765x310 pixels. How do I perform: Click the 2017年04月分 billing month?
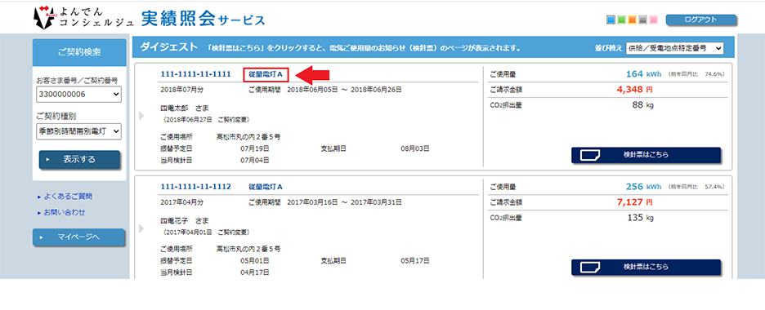[x=182, y=202]
